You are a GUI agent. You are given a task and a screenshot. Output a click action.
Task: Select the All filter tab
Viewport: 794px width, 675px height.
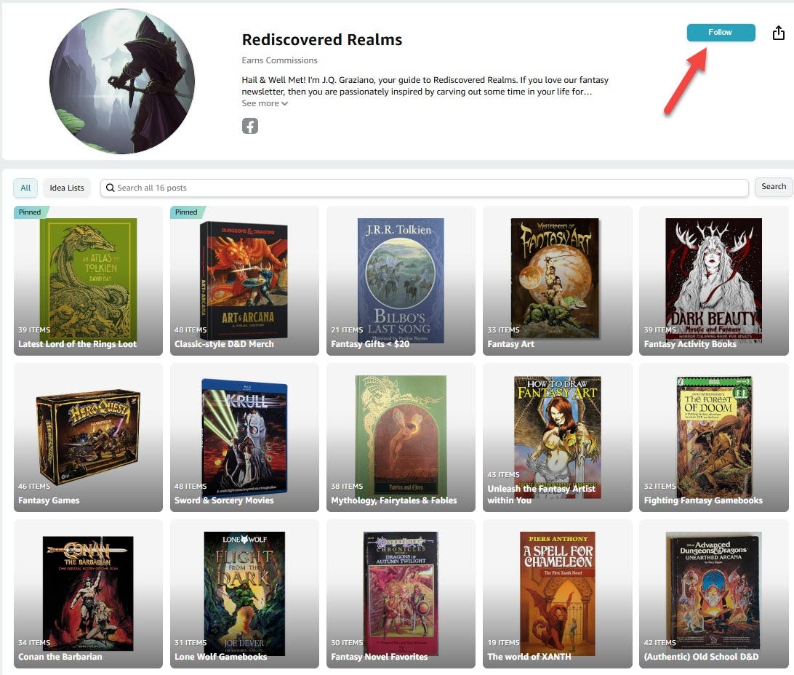[25, 188]
